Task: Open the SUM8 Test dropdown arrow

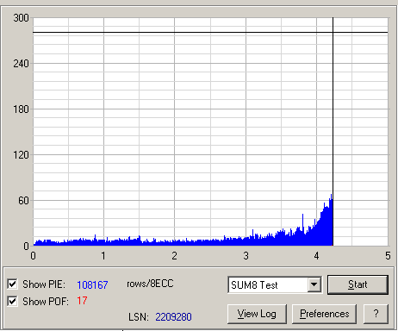Action: tap(314, 284)
